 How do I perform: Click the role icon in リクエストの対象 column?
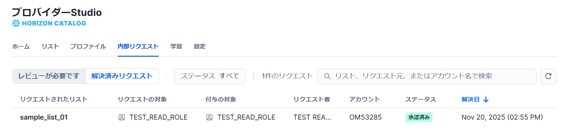(x=122, y=117)
